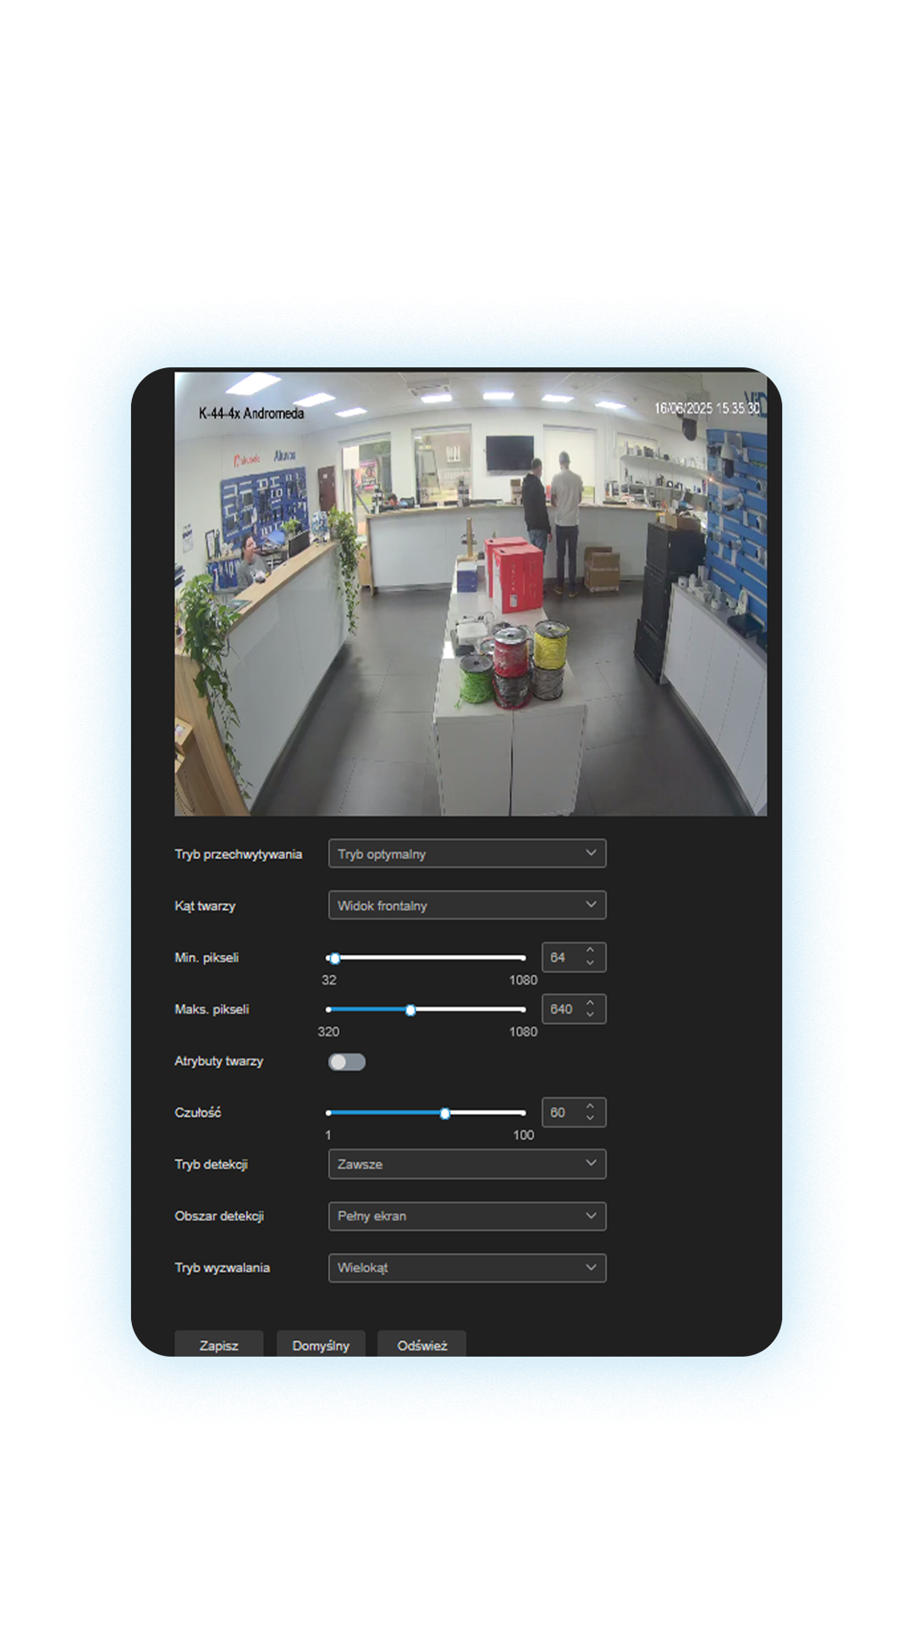The image size is (914, 1625).
Task: Click the Zapisz button
Action: (218, 1344)
